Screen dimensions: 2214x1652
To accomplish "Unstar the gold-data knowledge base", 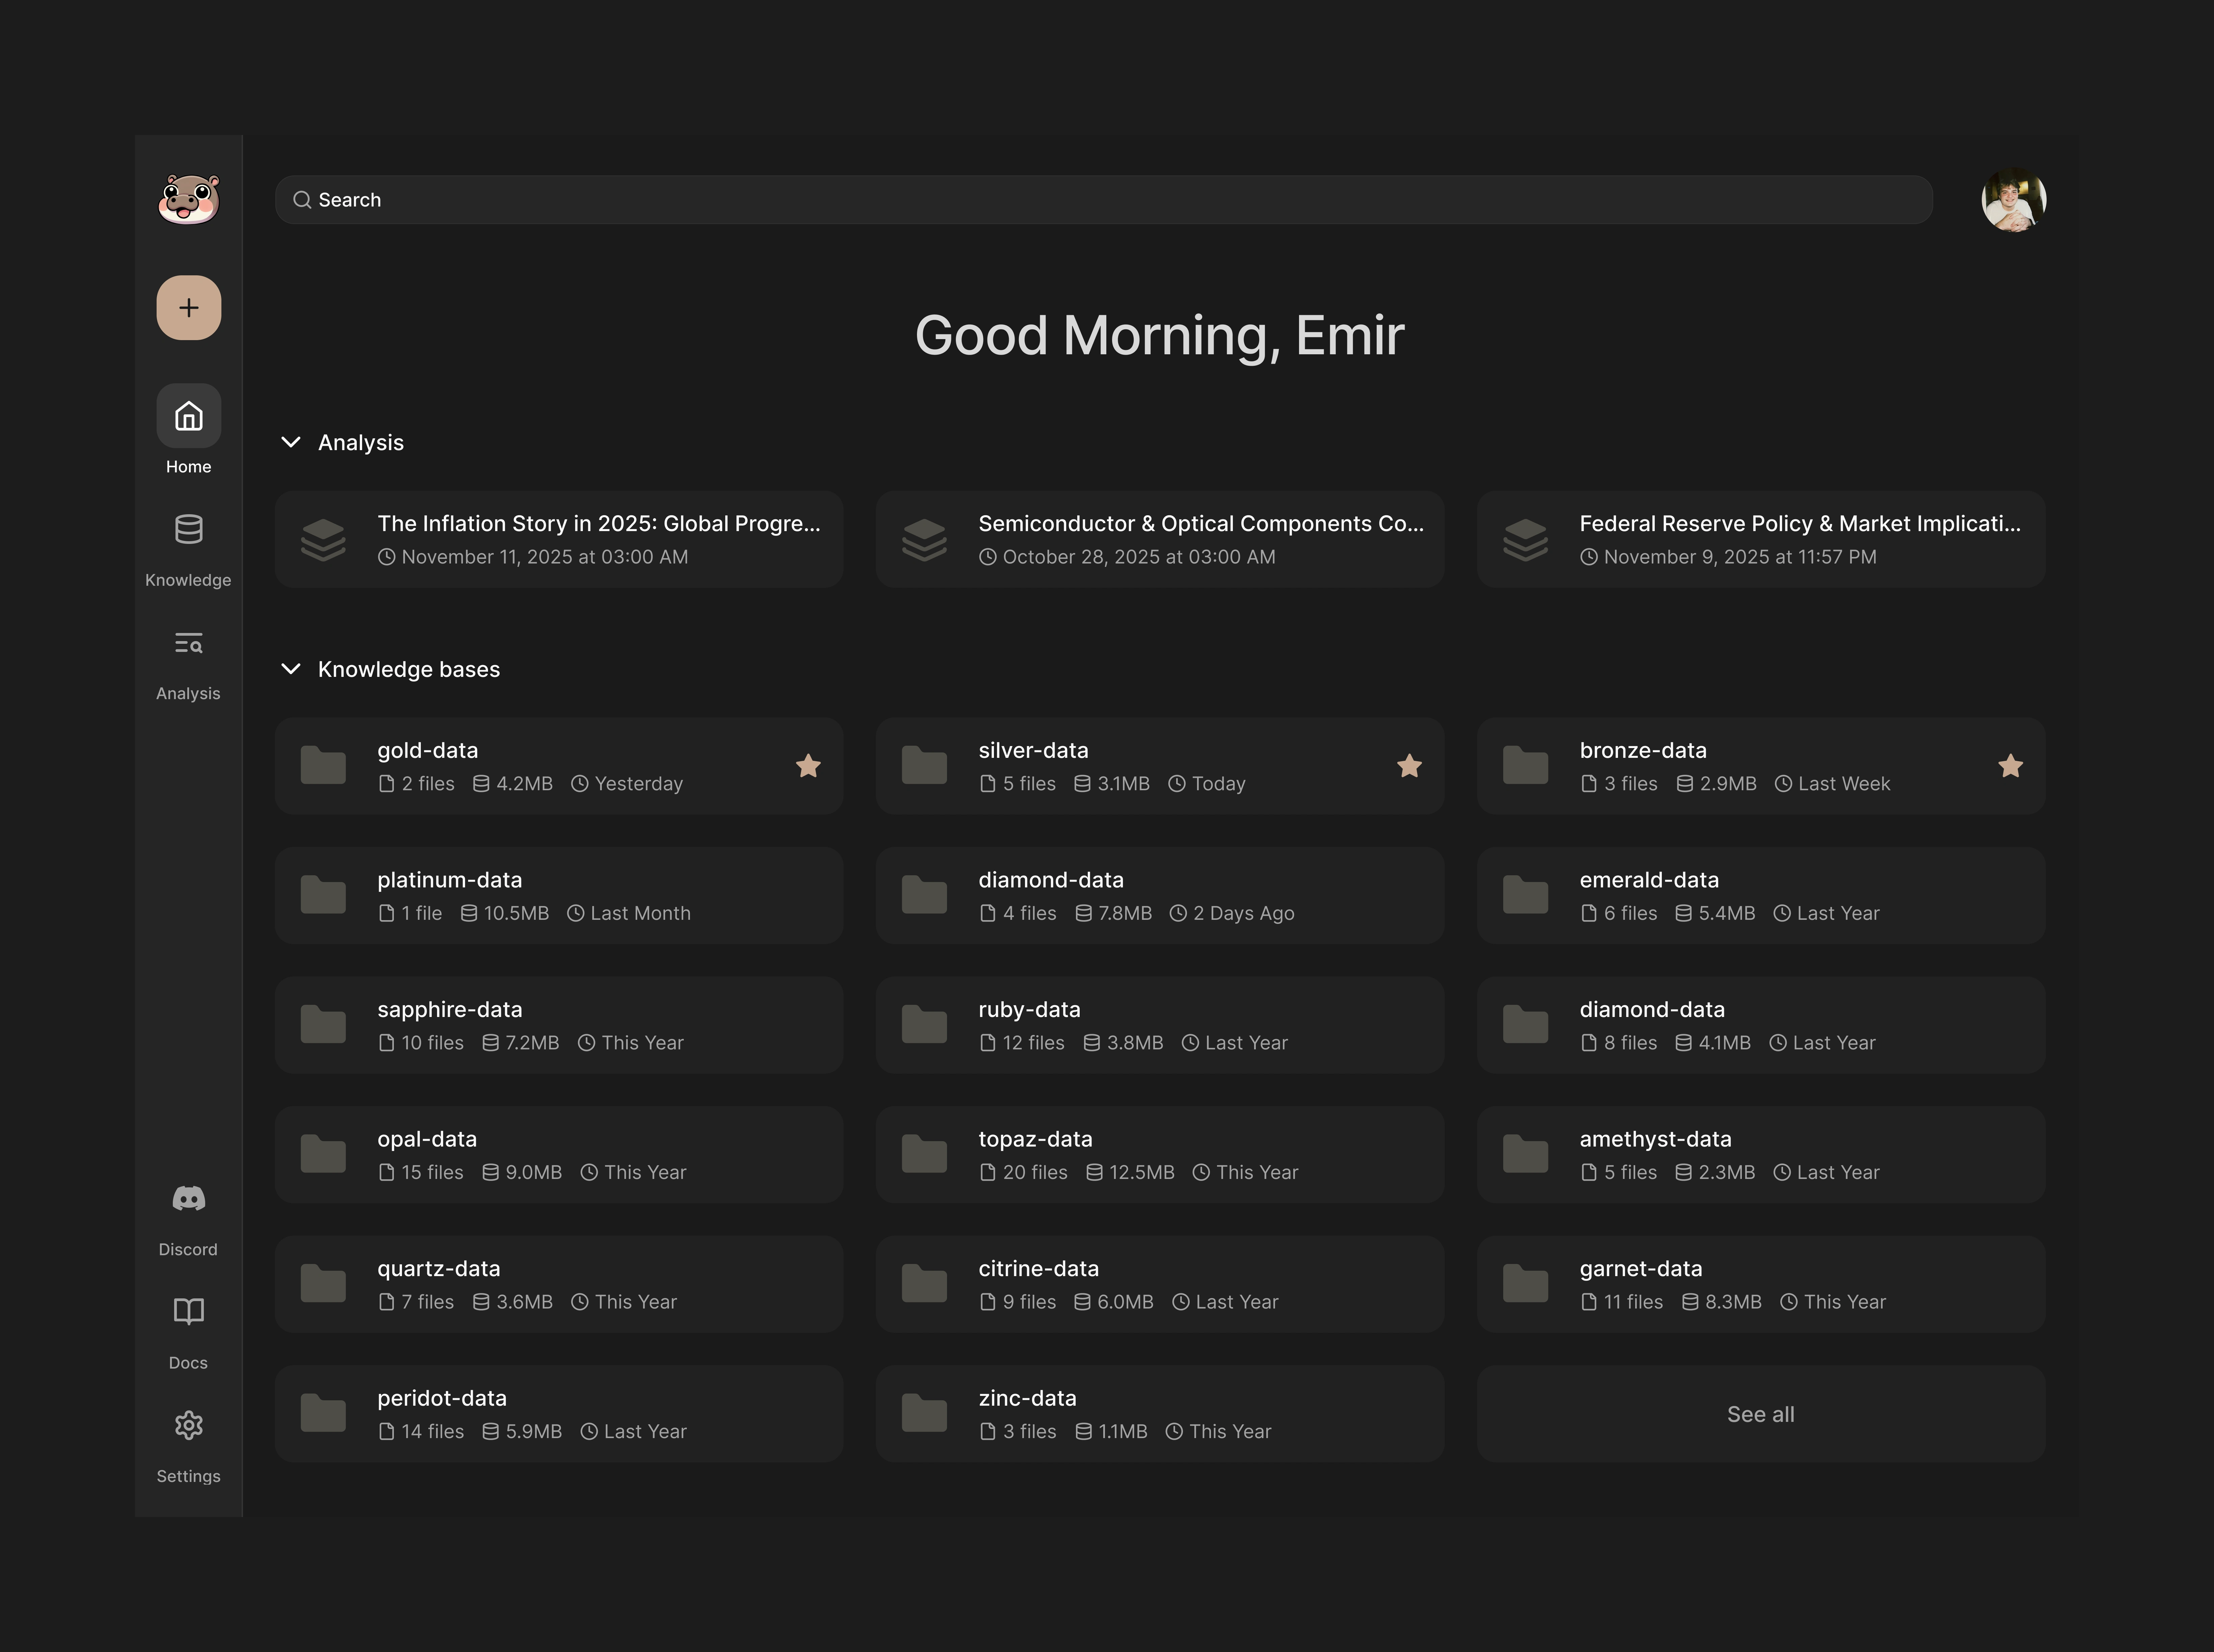I will 808,766.
